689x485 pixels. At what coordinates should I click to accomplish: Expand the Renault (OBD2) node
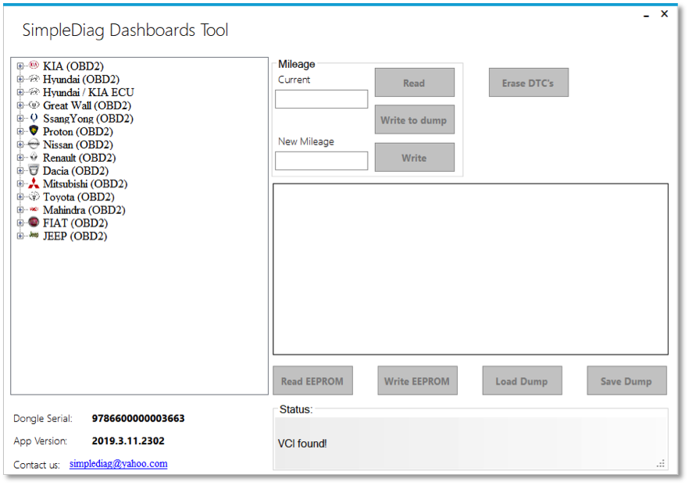tap(20, 158)
